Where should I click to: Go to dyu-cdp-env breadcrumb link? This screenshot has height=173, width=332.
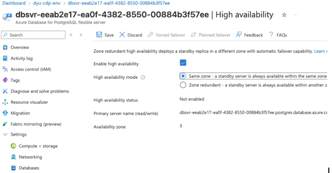47,3
